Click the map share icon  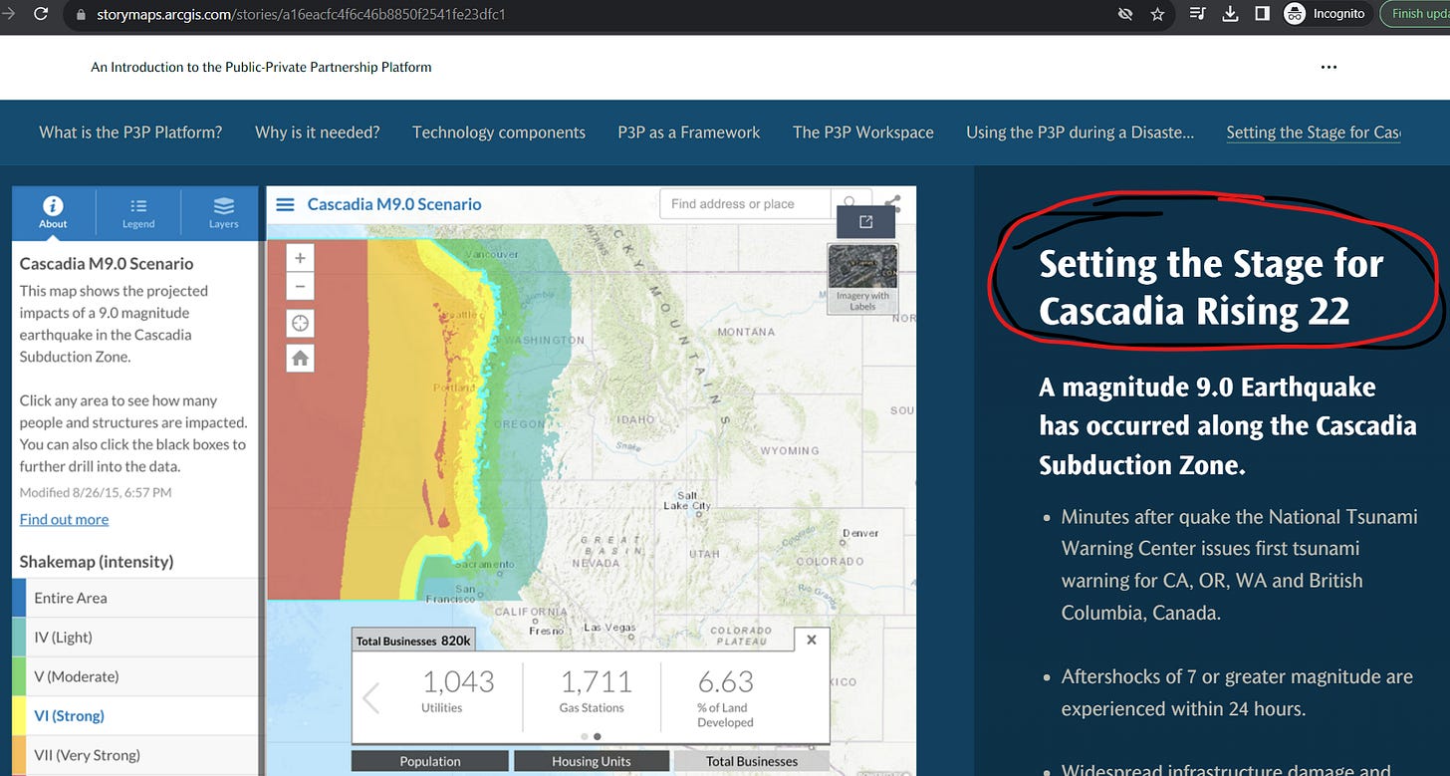[893, 204]
